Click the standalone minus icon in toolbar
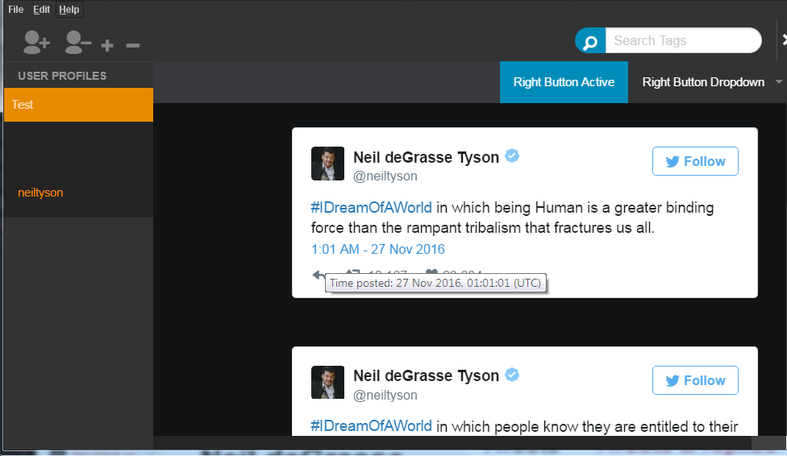Viewport: 787px width, 456px height. pos(133,46)
